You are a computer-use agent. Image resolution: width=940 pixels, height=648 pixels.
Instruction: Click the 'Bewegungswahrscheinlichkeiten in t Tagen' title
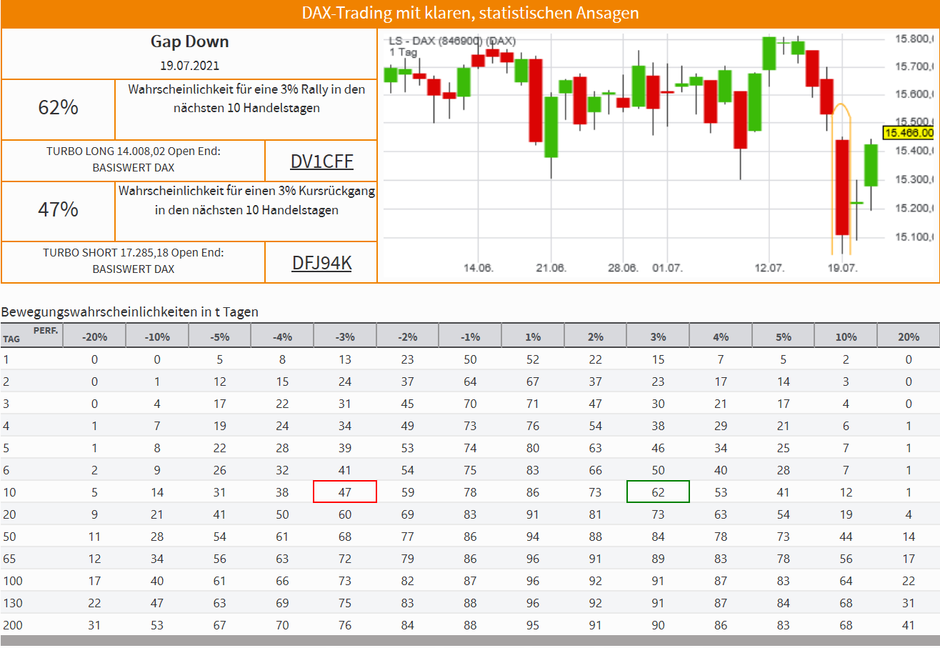pos(130,312)
